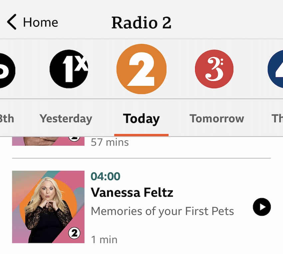The width and height of the screenshot is (283, 254).
Task: Open the Vanessa Feltz programme details
Action: [132, 192]
